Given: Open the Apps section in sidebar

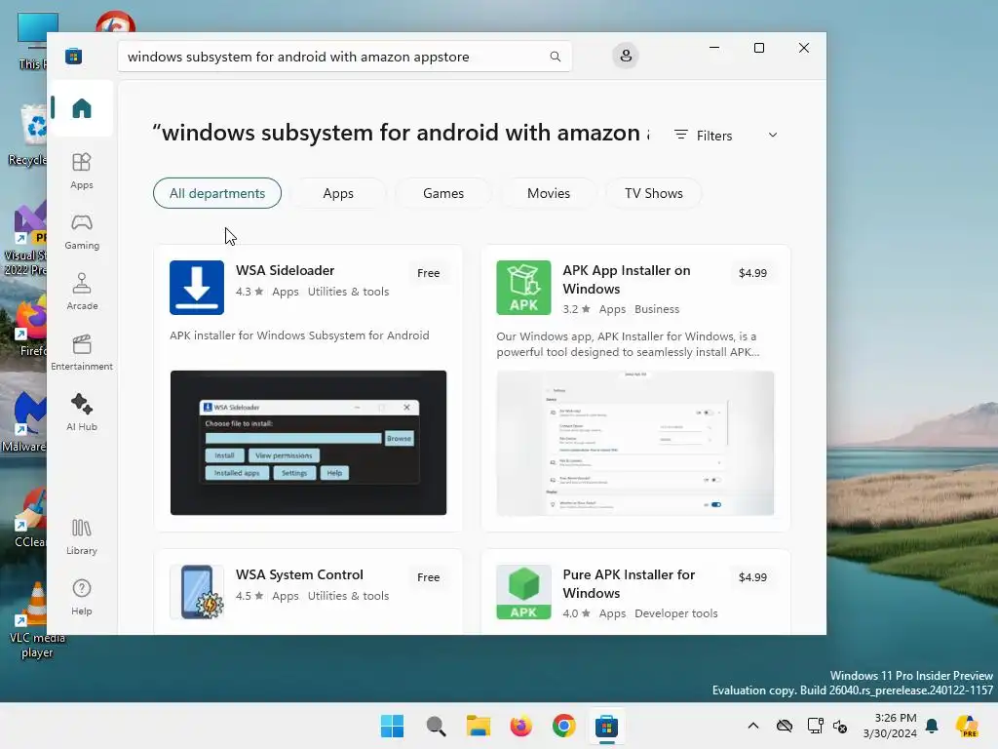Looking at the screenshot, I should point(82,171).
